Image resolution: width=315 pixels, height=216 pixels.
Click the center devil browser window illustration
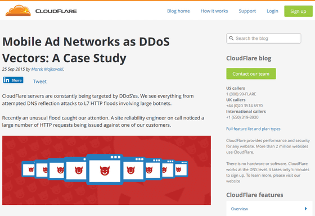click(105, 169)
